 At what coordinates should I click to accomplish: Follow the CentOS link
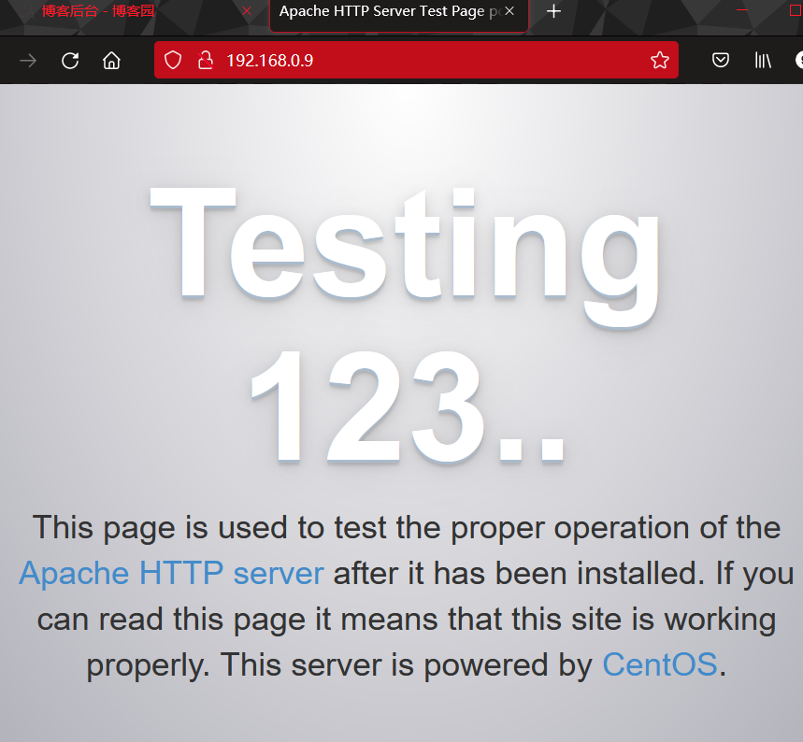(660, 664)
